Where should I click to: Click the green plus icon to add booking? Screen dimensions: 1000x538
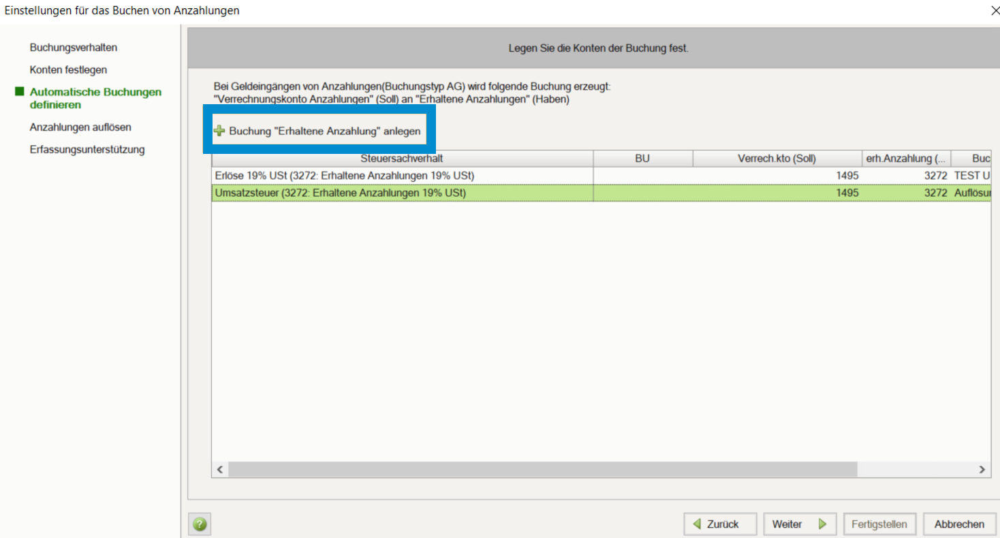coord(219,131)
